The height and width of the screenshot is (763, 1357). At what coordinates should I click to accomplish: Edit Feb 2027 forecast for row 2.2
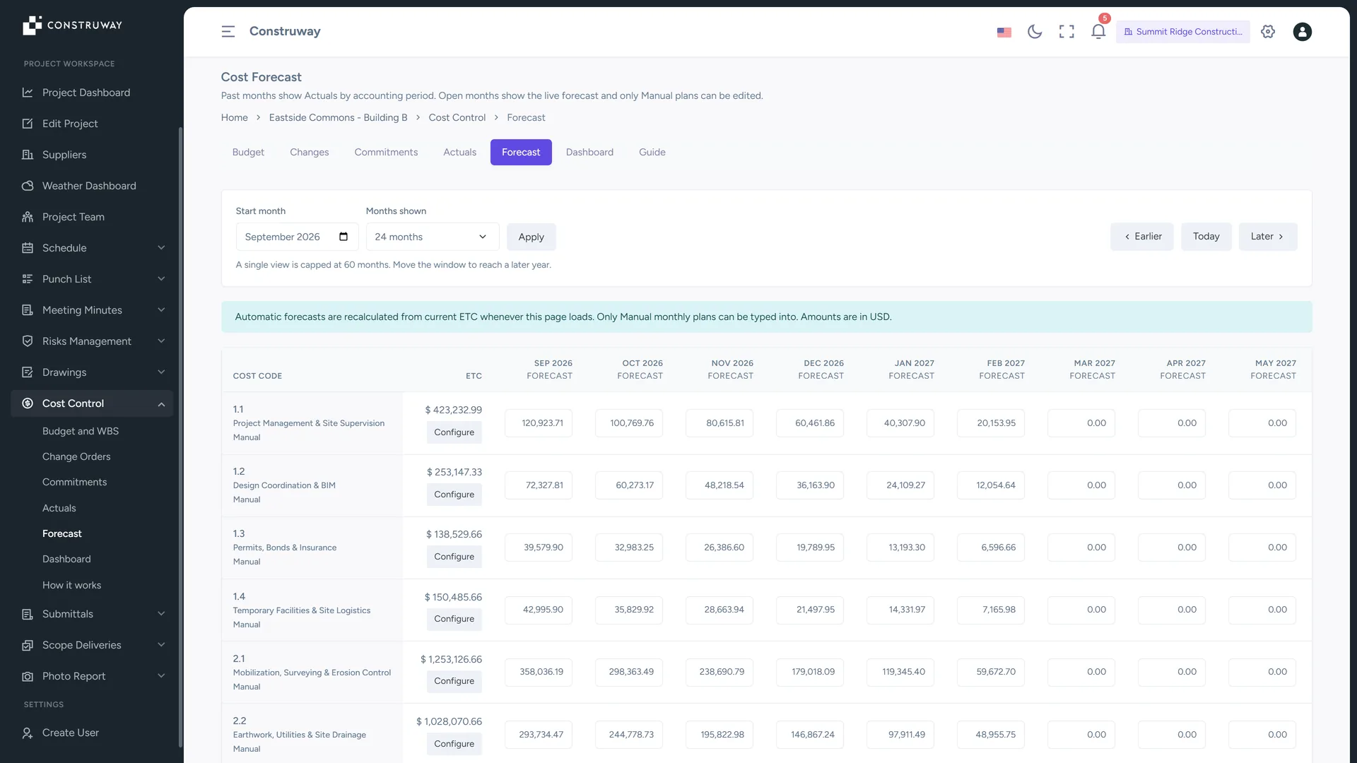pyautogui.click(x=990, y=735)
